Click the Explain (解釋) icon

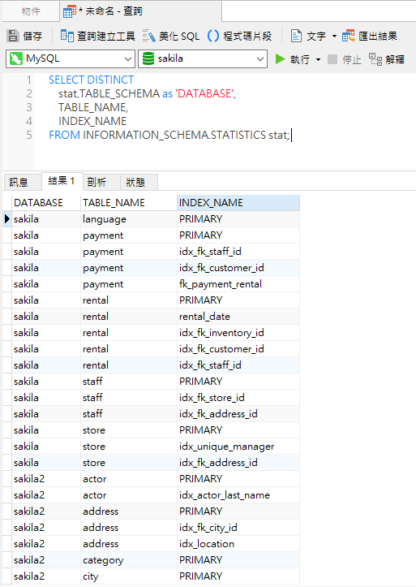[x=375, y=59]
